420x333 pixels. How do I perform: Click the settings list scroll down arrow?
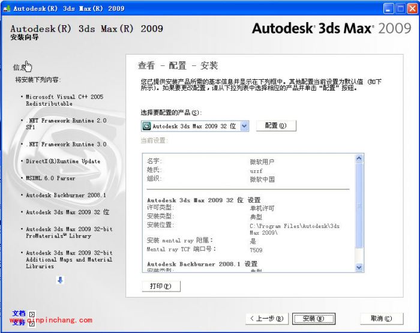pos(359,268)
